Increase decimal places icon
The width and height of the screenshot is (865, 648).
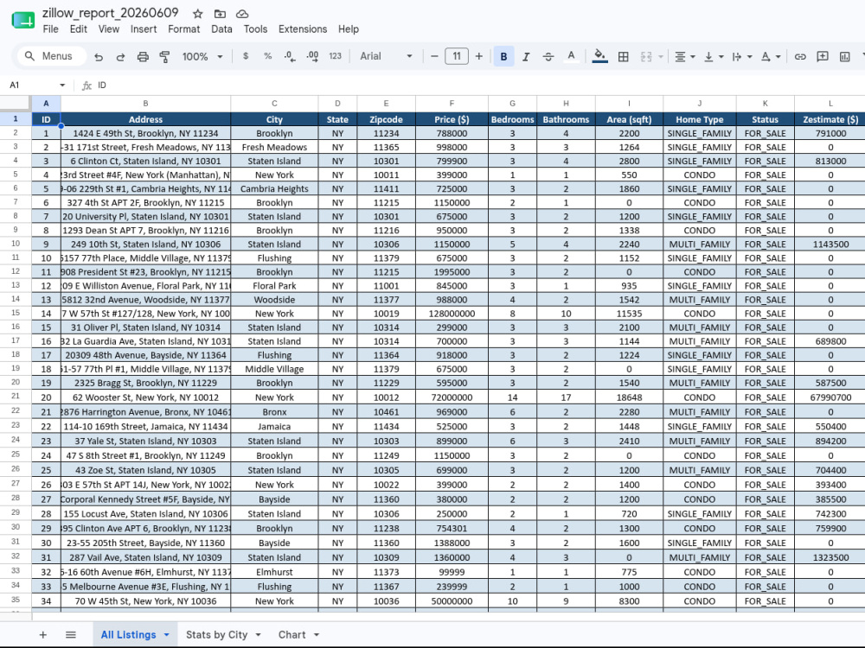(312, 56)
